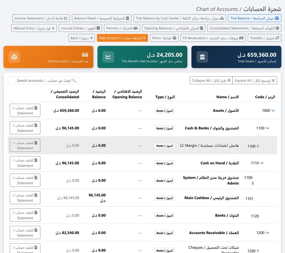
Task: Click the hierarchy icon on Cost Center button
Action: point(222,18)
